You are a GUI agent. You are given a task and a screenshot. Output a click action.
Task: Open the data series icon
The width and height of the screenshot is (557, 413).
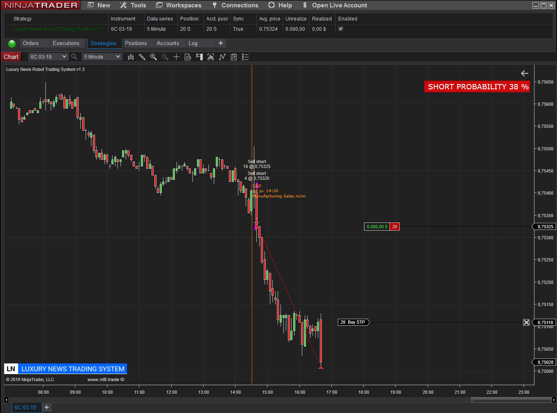211,57
